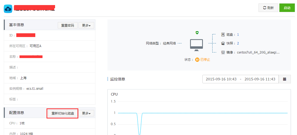The height and width of the screenshot is (135, 297).
Task: Expand the 更多 dropdown in 配置信息 section
Action: (x=86, y=113)
